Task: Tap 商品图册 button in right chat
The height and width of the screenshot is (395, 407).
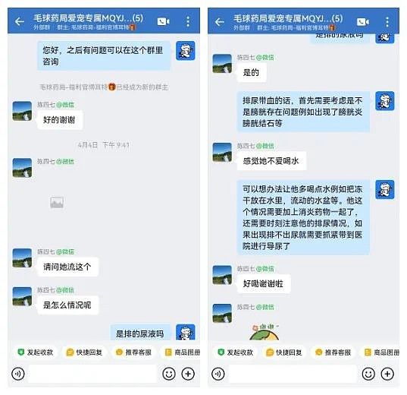Action: point(382,352)
